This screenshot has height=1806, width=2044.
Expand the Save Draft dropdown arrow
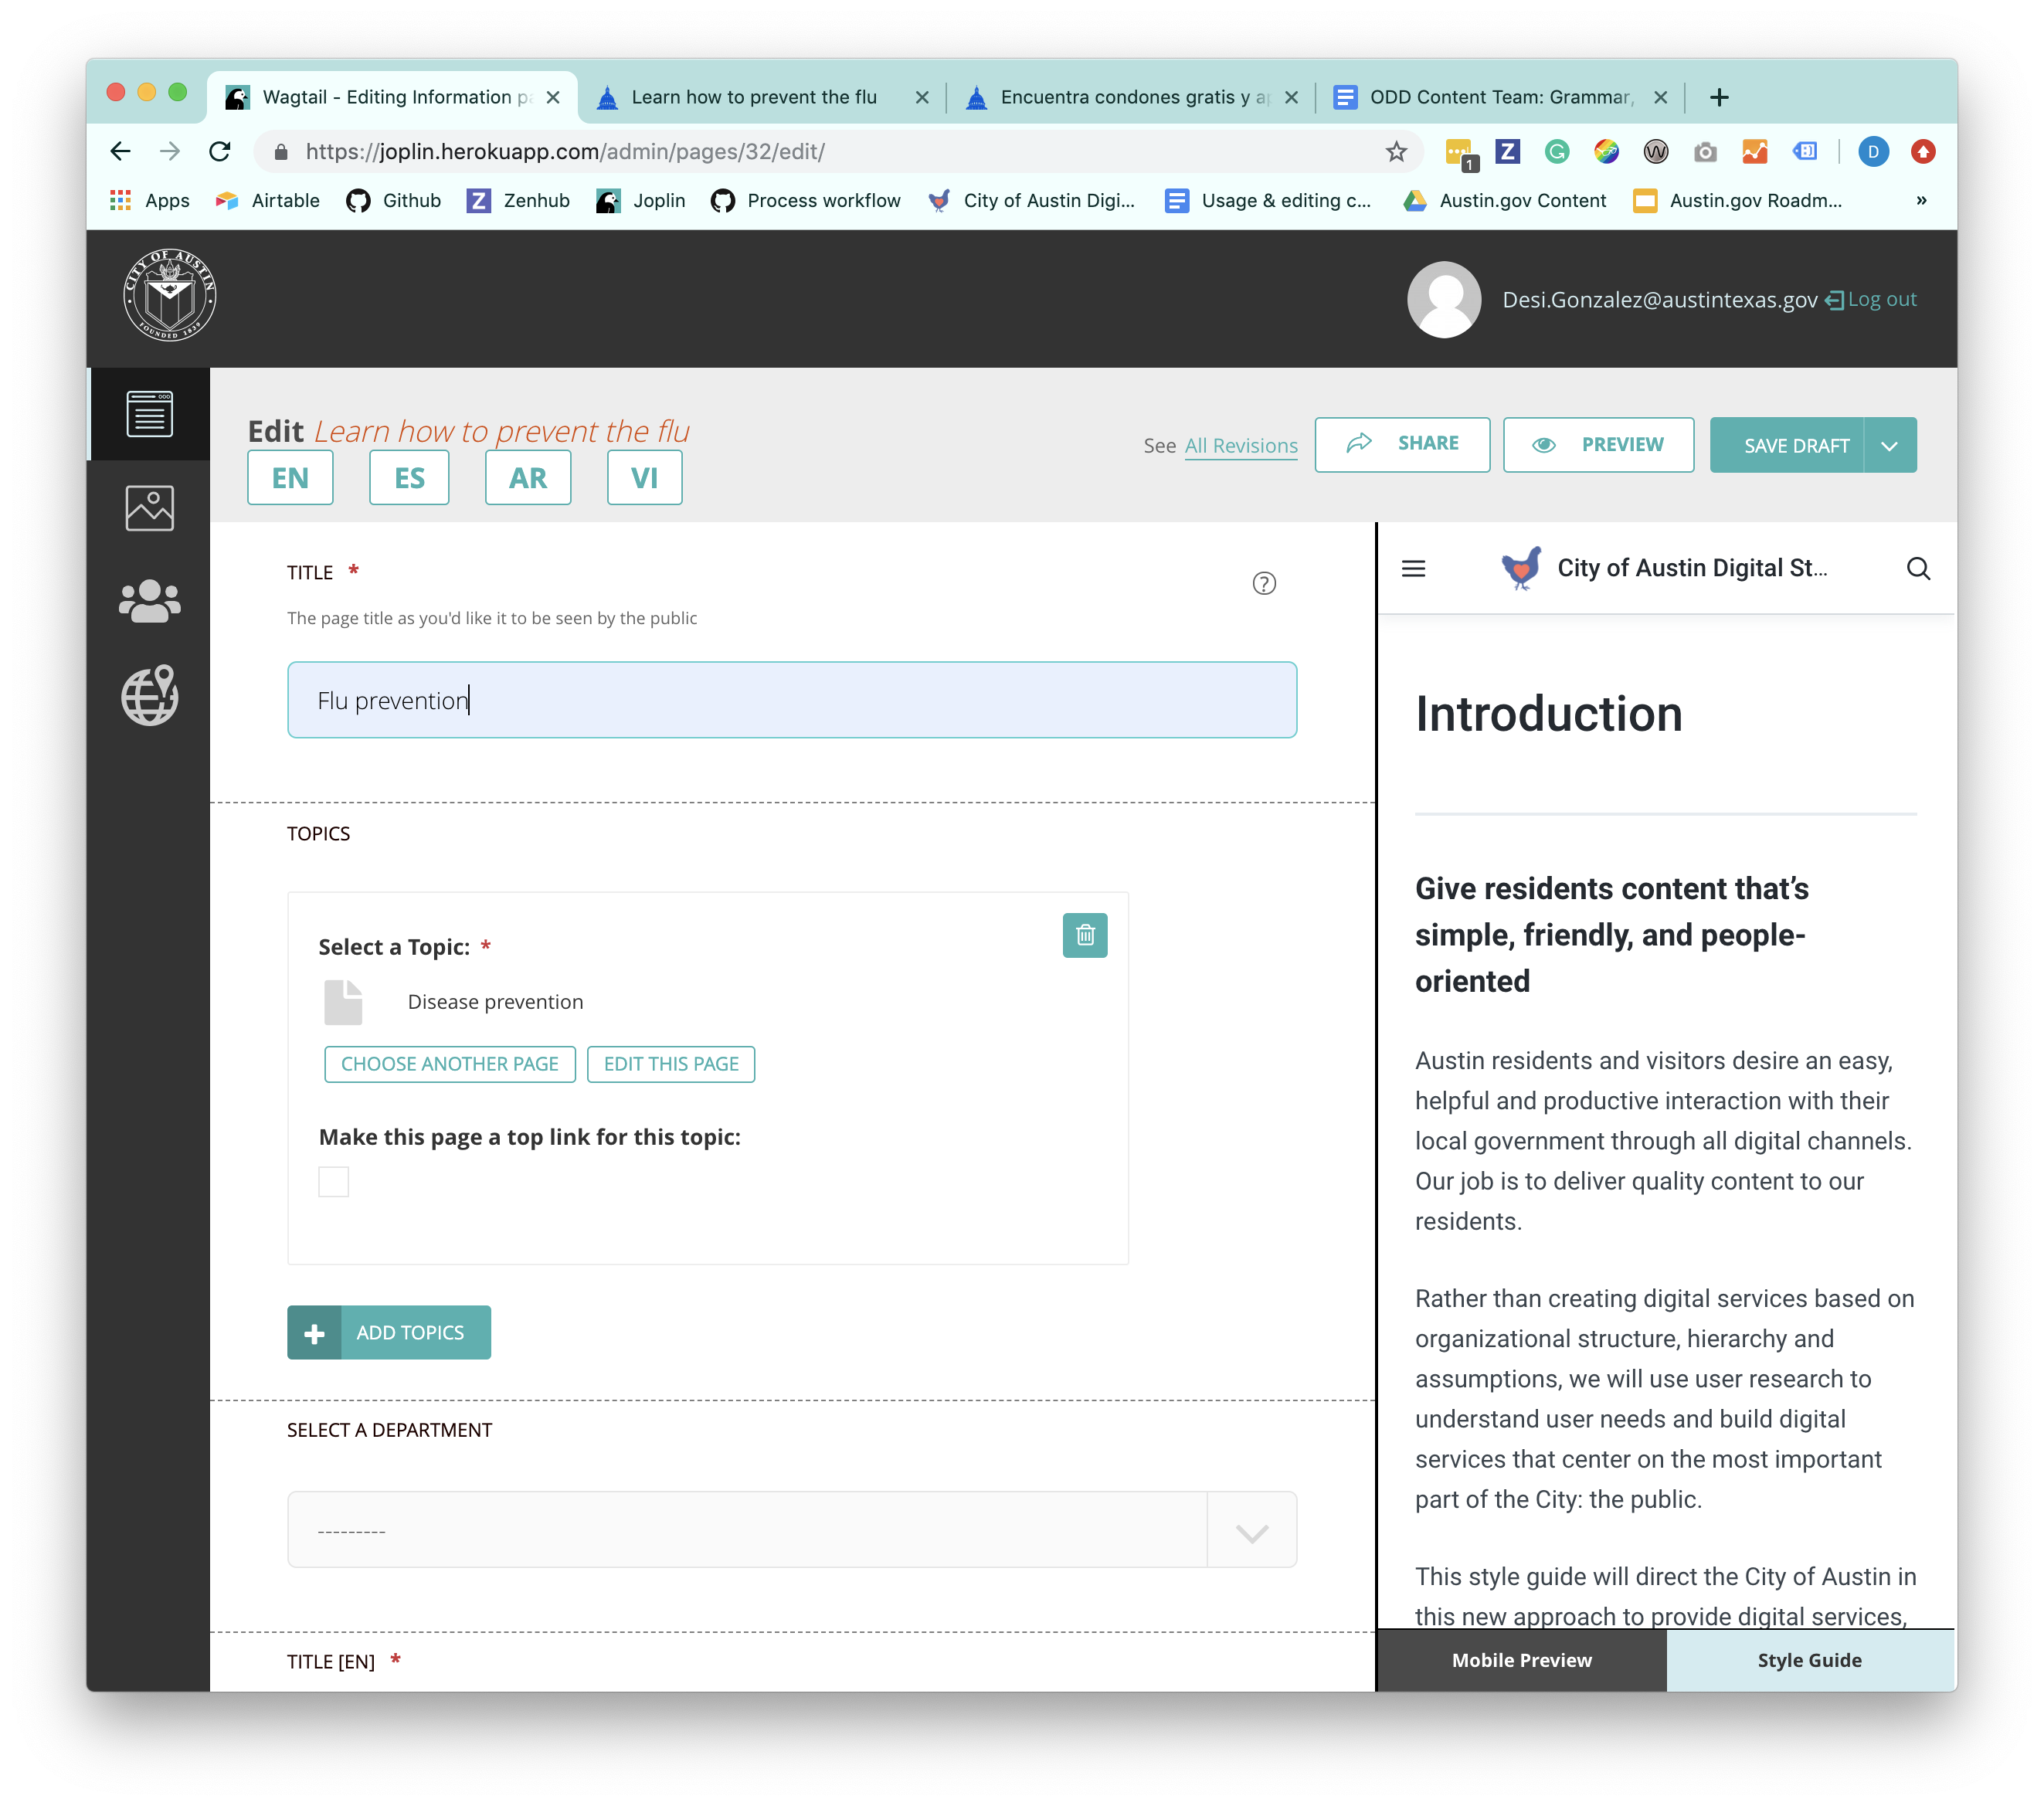point(1890,444)
